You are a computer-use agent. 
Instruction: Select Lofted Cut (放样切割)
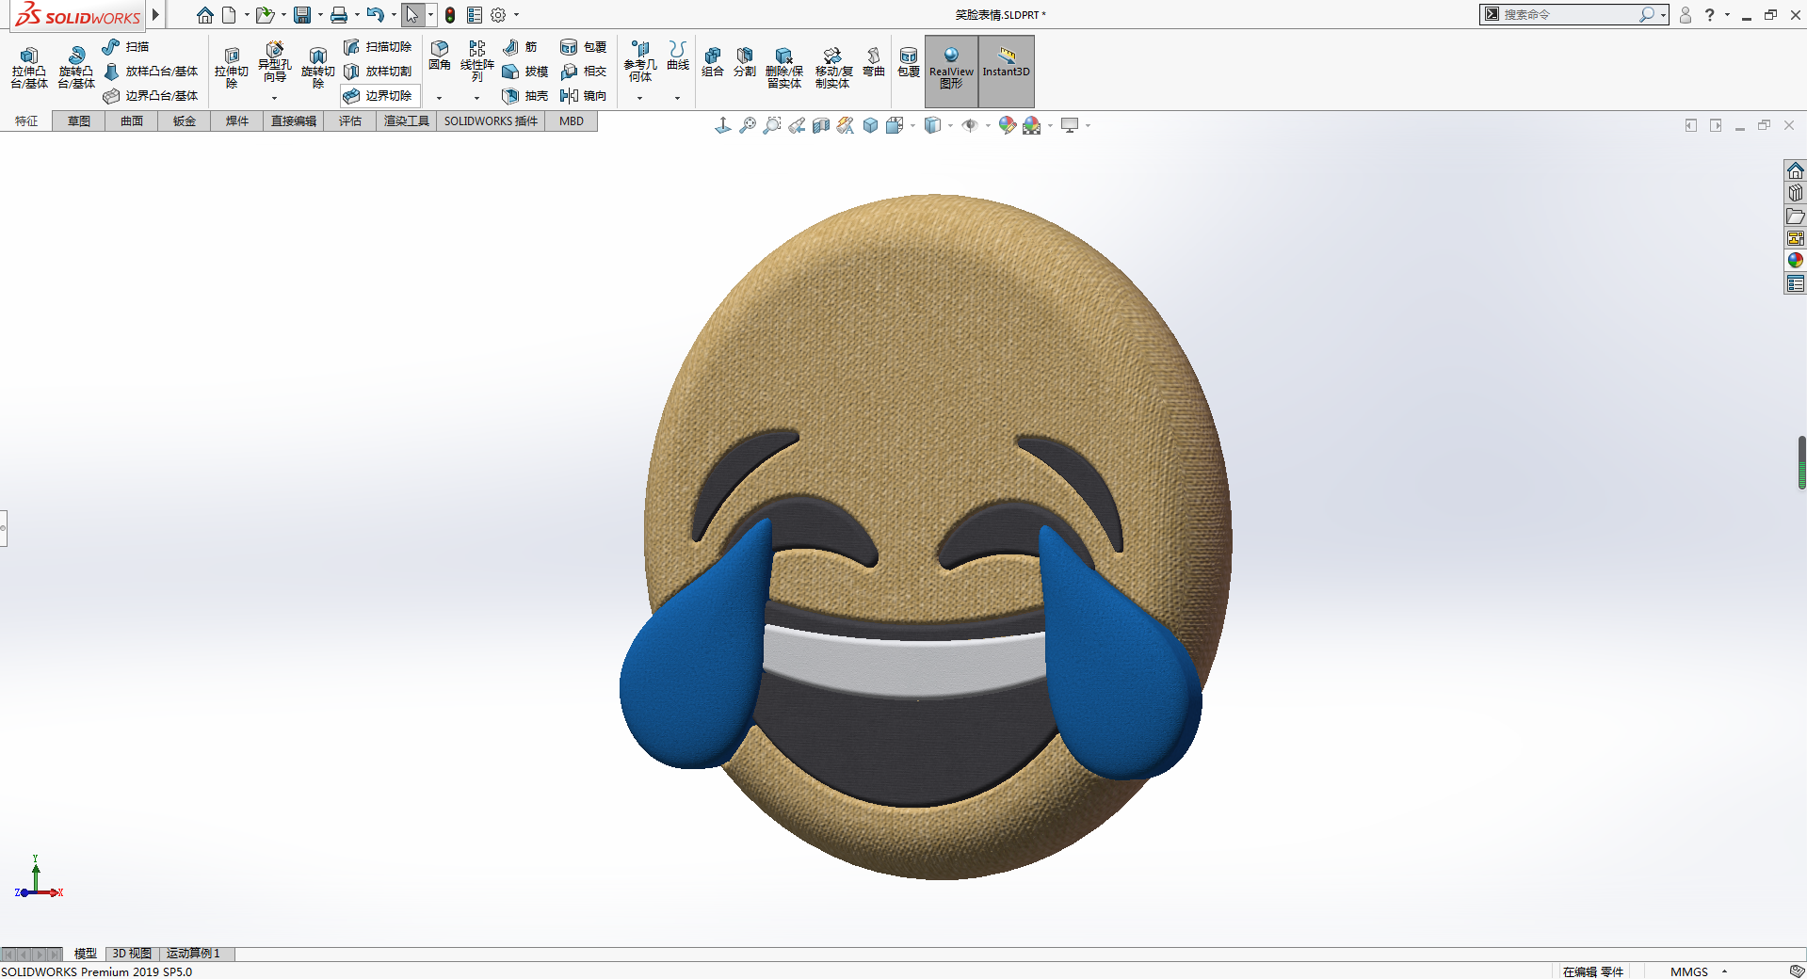click(378, 72)
